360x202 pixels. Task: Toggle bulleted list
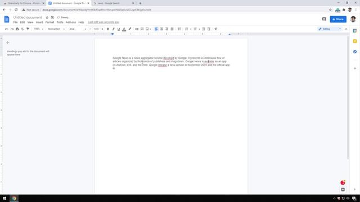[x=195, y=29]
